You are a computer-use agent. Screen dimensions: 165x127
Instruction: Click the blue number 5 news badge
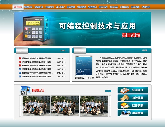point(20,73)
